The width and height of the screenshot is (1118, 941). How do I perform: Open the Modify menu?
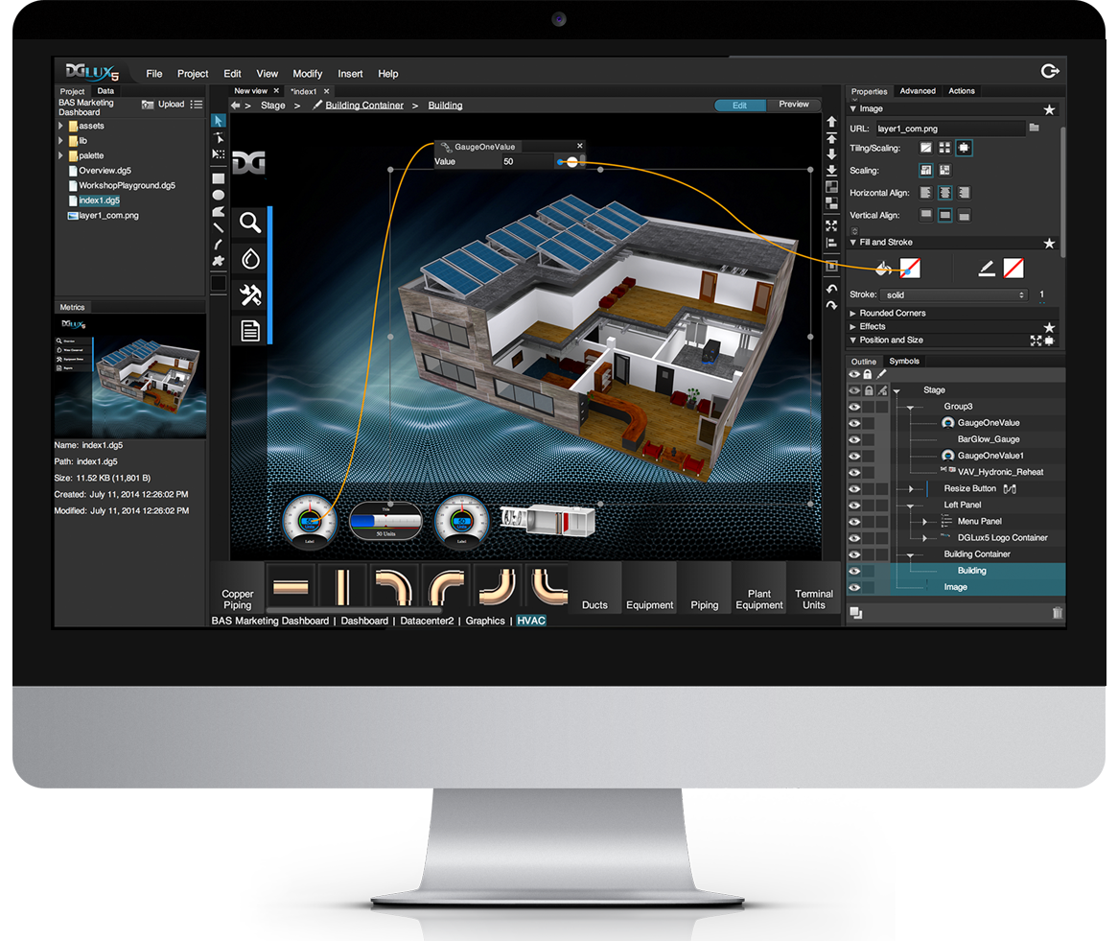coord(308,74)
